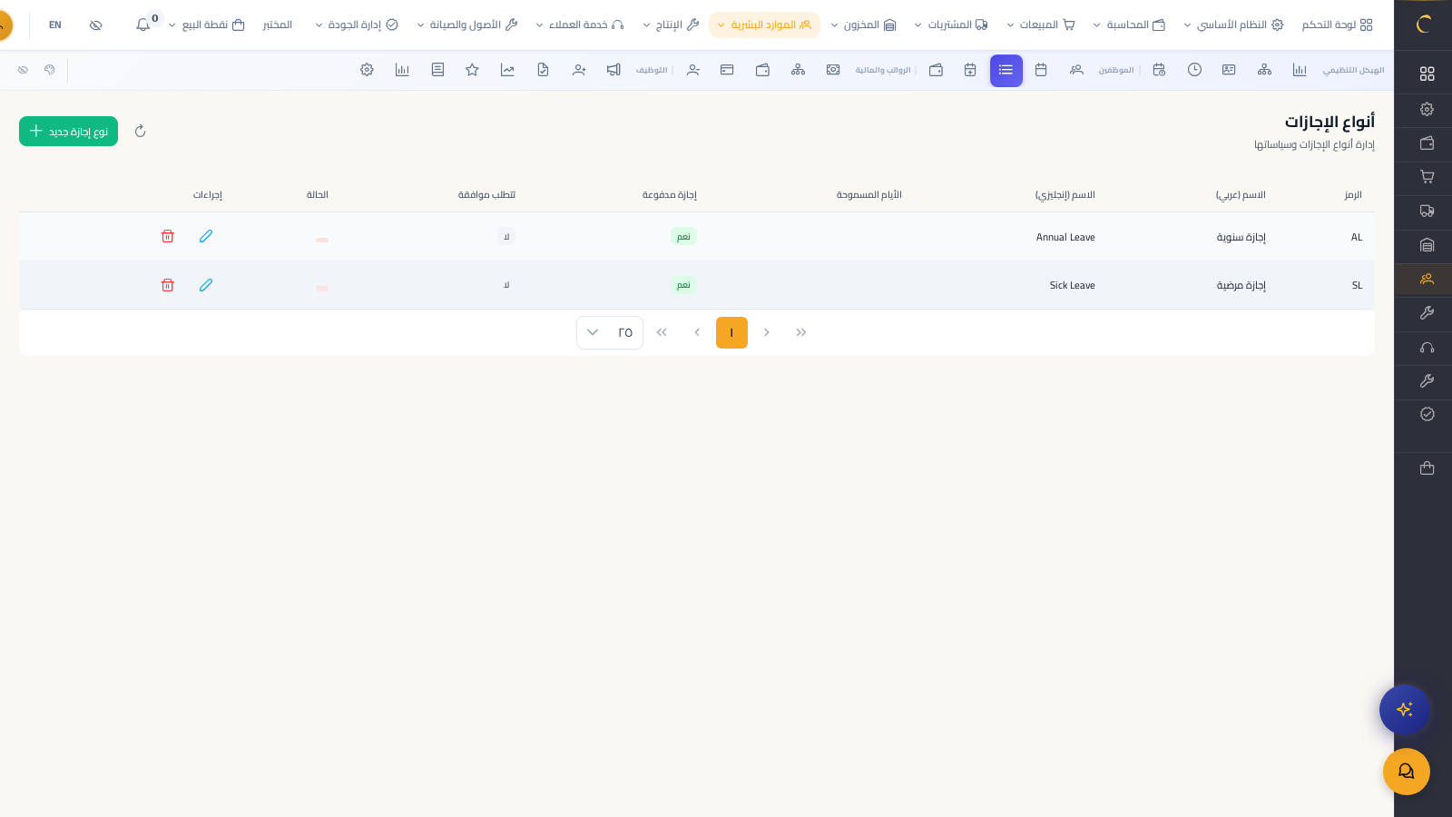Click the star icon in HR toolbar
The height and width of the screenshot is (817, 1452).
(472, 70)
